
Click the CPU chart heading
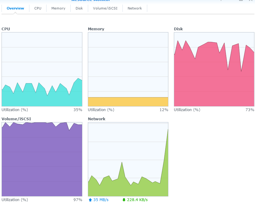coord(6,29)
